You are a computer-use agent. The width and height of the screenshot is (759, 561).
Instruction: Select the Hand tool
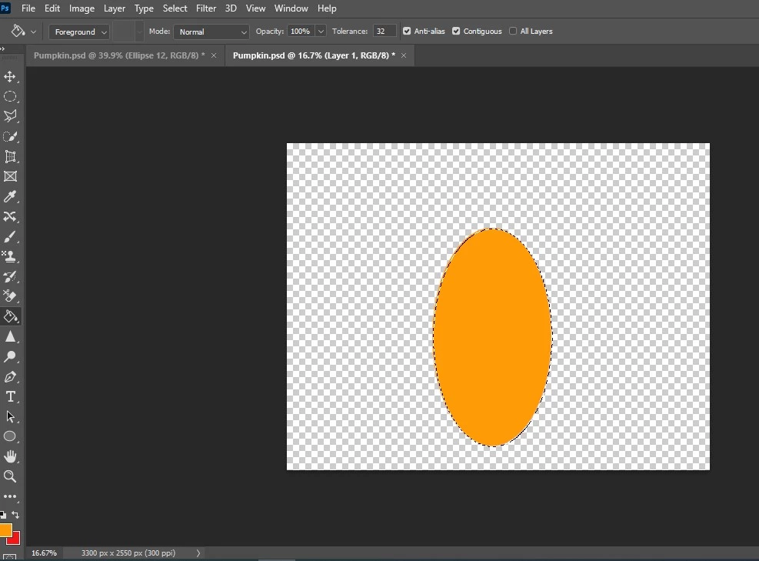[x=10, y=456]
